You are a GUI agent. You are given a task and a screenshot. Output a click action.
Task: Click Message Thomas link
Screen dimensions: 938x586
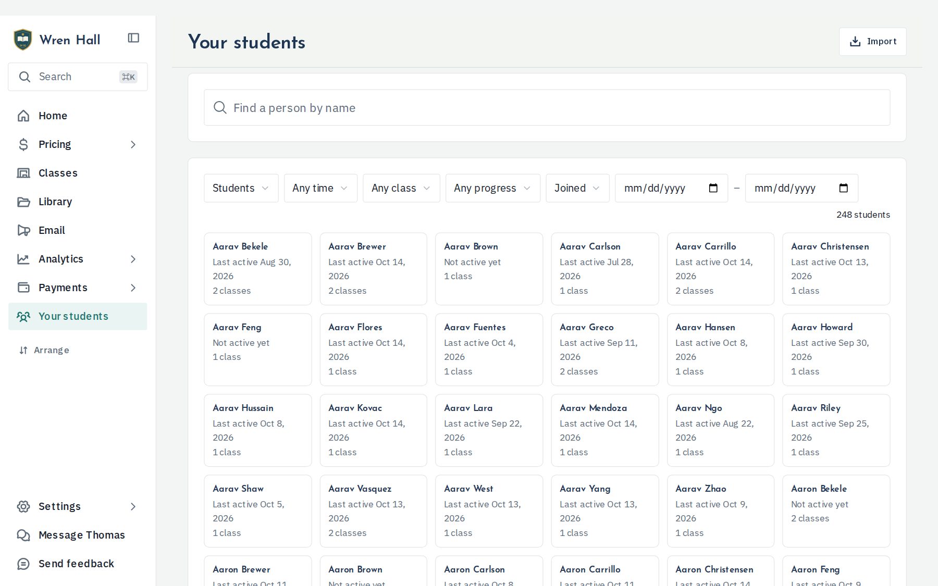(x=78, y=535)
